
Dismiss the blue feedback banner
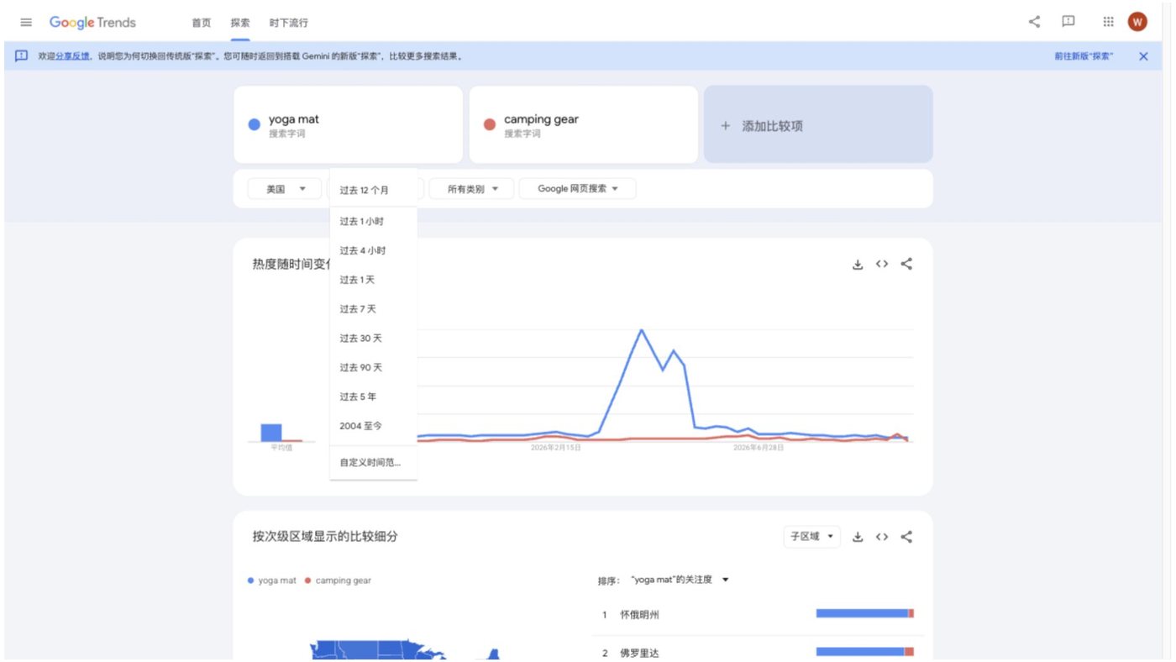tap(1143, 56)
